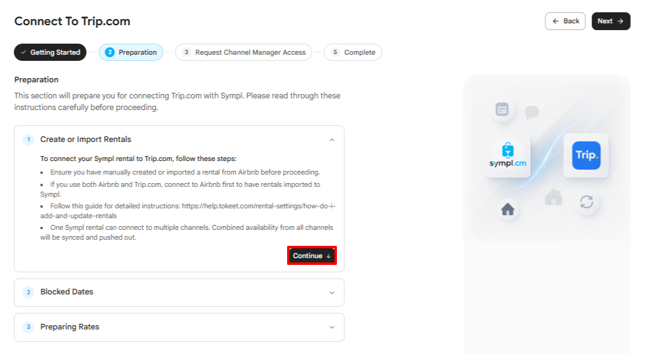Go to the Getting Started step
The height and width of the screenshot is (354, 648).
click(x=50, y=52)
